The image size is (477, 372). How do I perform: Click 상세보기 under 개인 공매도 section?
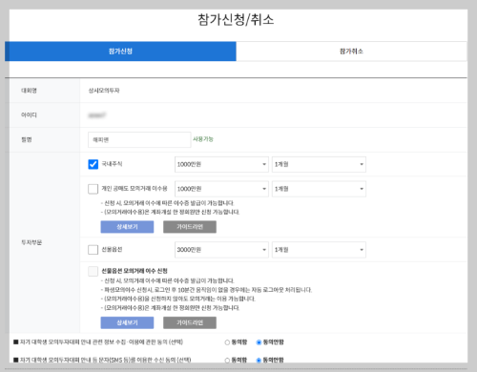pyautogui.click(x=127, y=227)
